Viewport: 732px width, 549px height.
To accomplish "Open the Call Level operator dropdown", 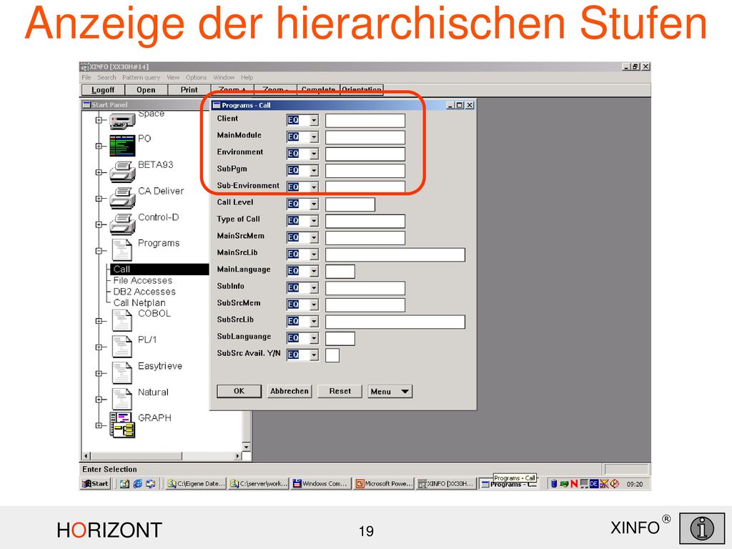I will [x=314, y=204].
